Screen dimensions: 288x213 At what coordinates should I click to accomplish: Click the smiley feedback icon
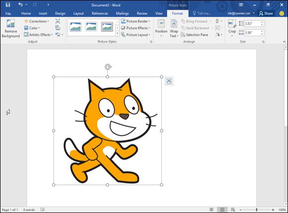coord(282,13)
